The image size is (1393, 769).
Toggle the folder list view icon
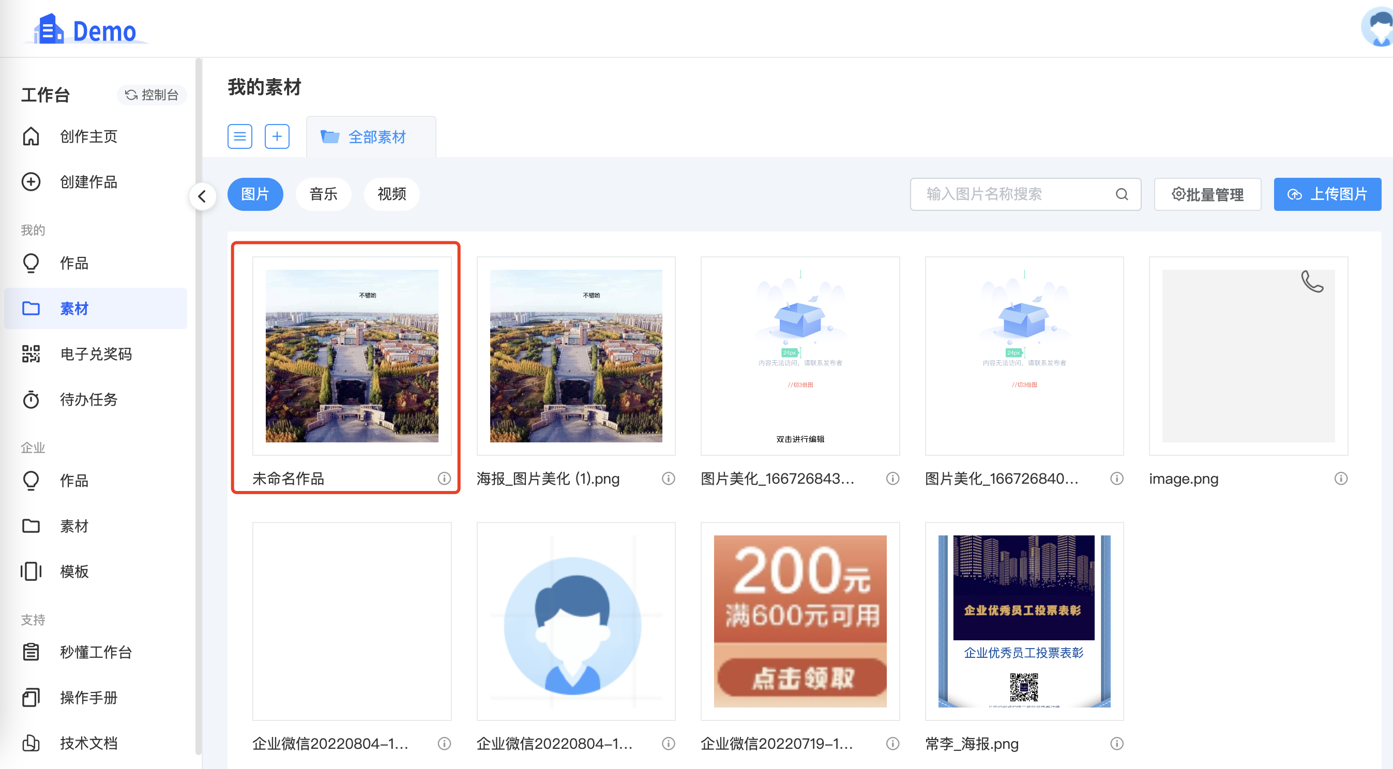[239, 136]
